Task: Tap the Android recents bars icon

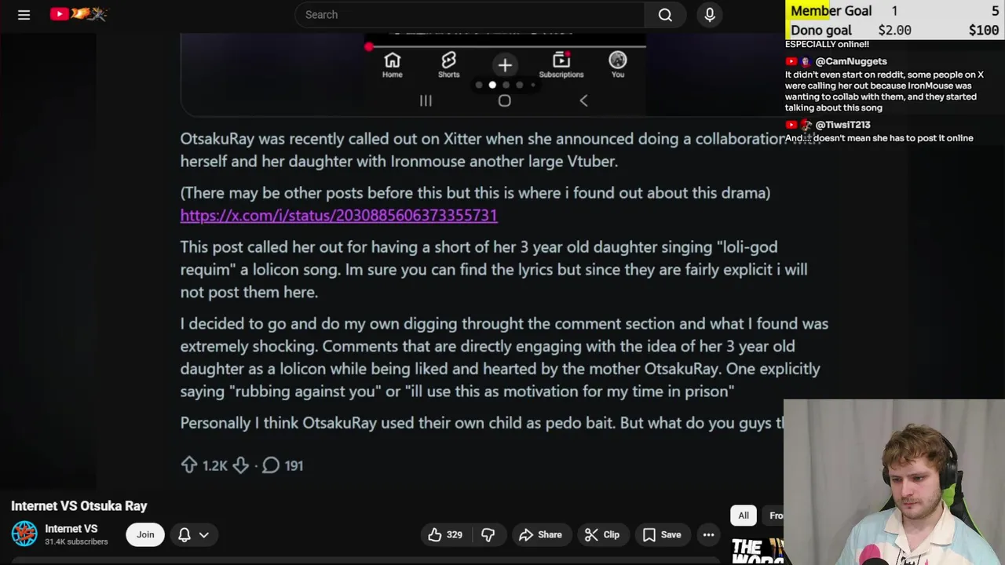Action: pos(426,100)
